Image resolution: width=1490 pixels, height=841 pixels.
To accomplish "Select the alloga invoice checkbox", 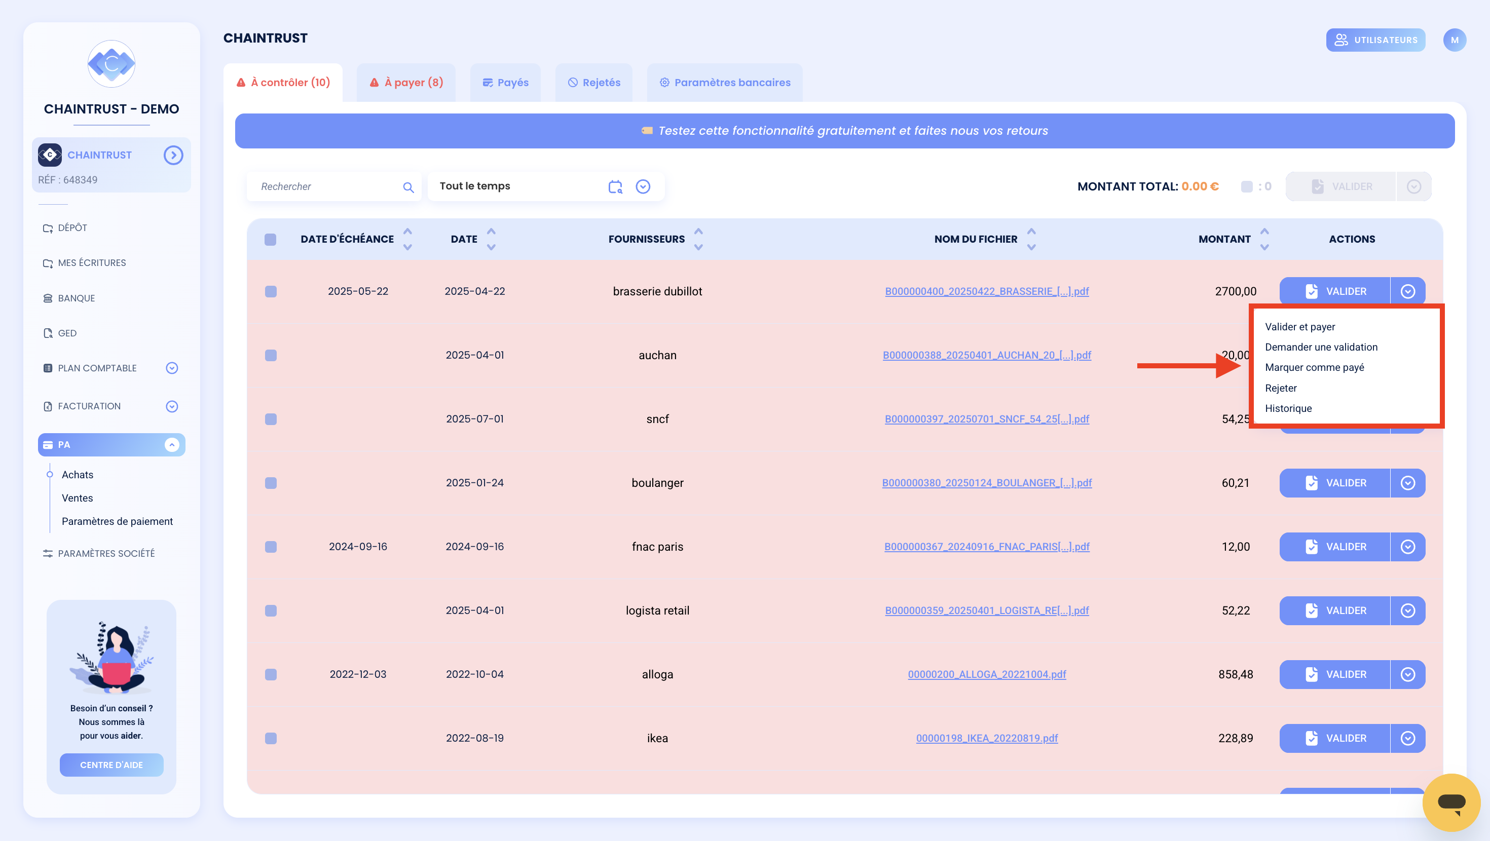I will [271, 674].
